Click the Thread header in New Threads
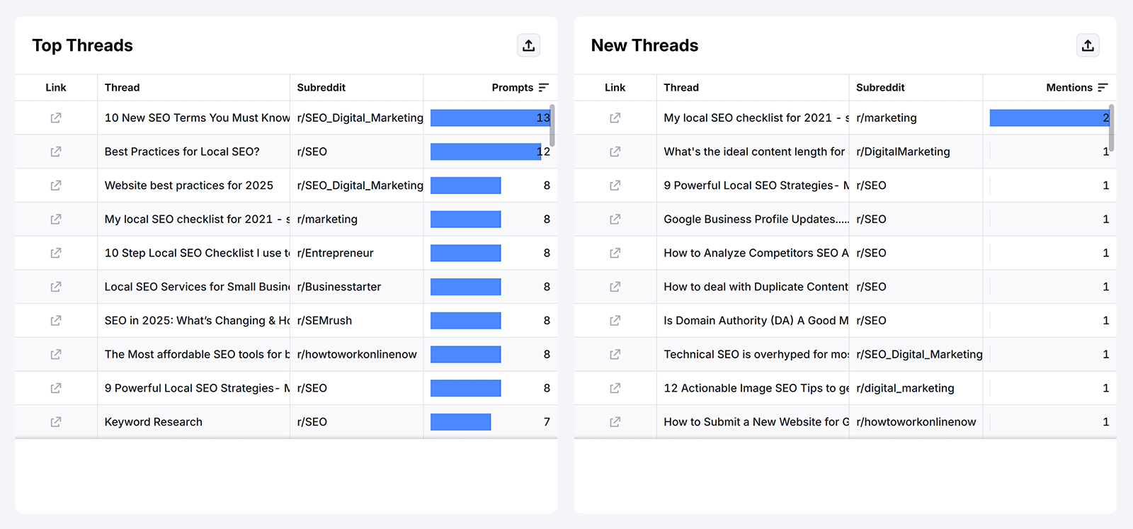The width and height of the screenshot is (1133, 529). click(681, 88)
